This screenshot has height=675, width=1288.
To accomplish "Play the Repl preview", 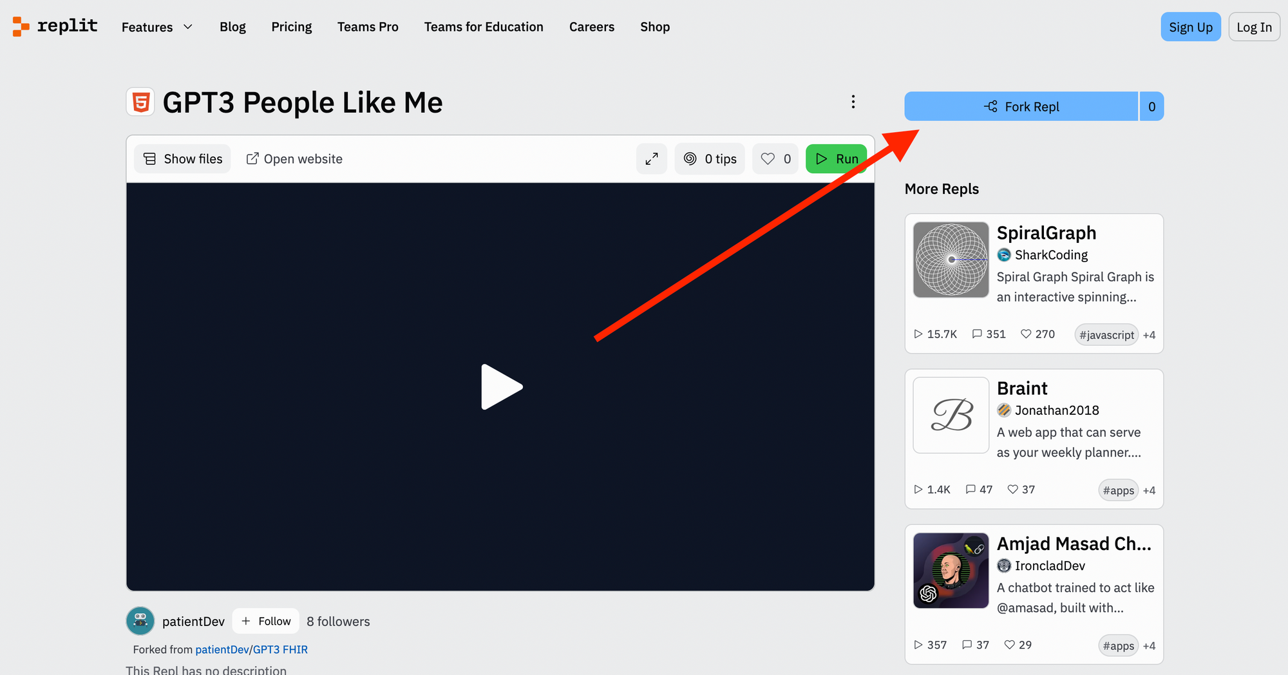I will point(501,386).
